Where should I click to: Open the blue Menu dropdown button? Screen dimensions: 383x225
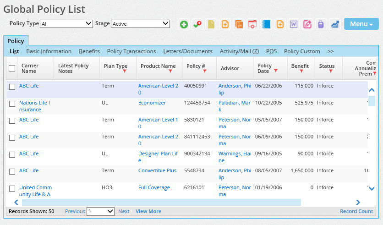tap(361, 24)
